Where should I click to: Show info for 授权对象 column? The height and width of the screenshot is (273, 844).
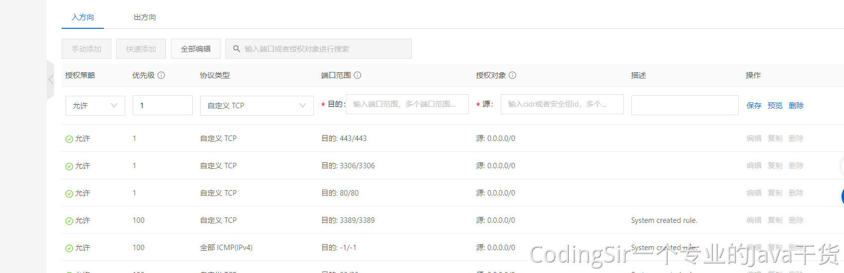(x=512, y=75)
